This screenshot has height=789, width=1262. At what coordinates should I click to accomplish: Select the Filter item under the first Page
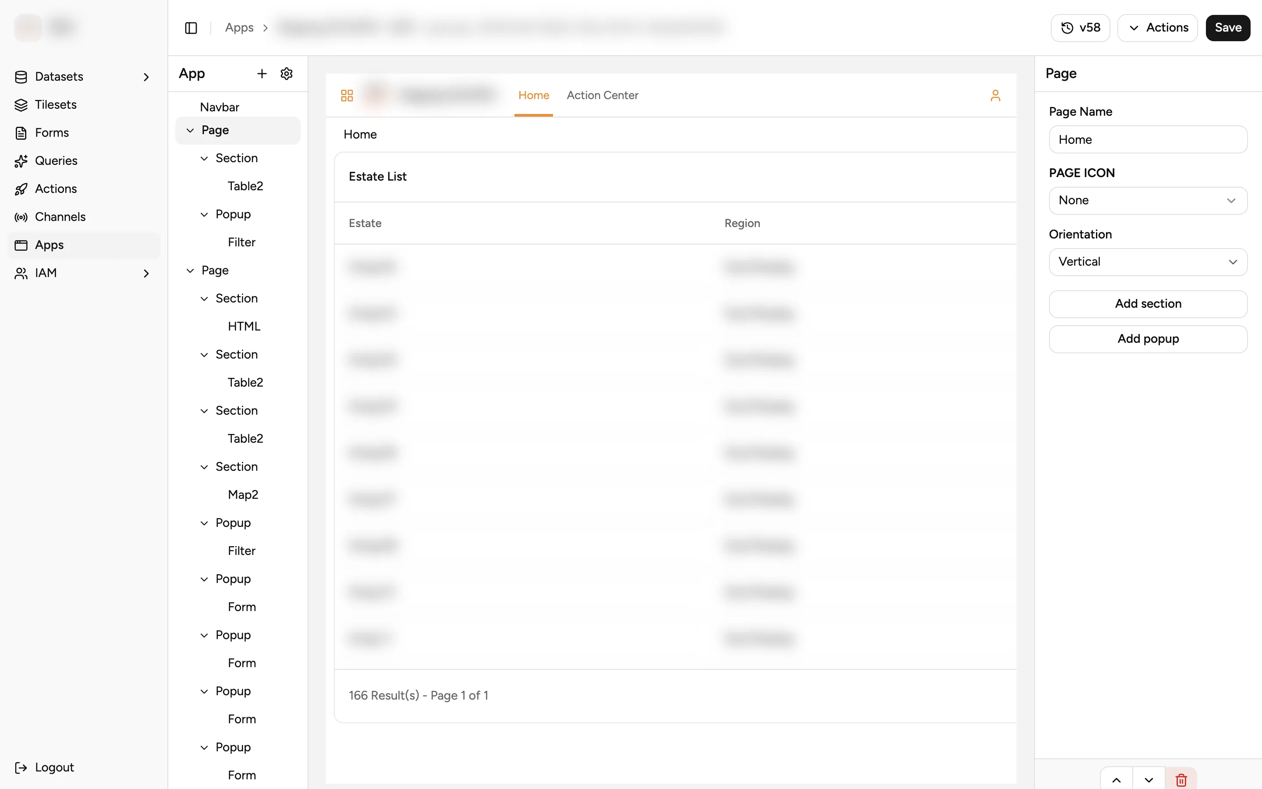(x=241, y=243)
